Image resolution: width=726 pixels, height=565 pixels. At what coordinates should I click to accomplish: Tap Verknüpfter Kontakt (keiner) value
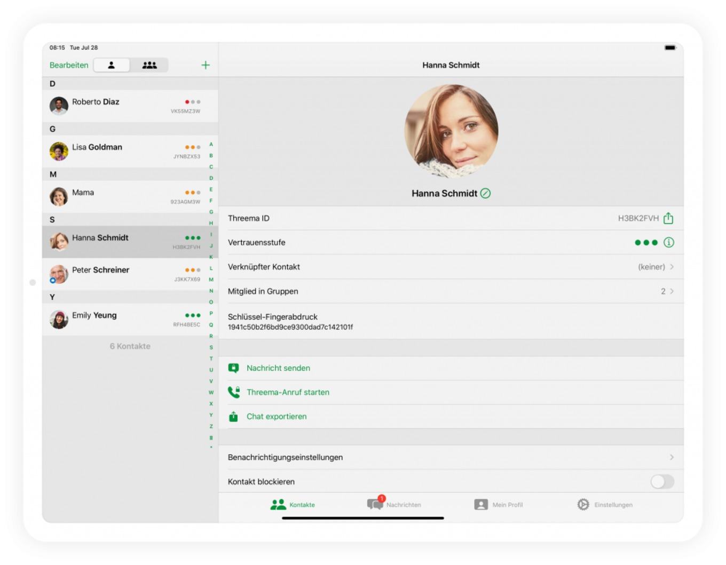pos(651,267)
